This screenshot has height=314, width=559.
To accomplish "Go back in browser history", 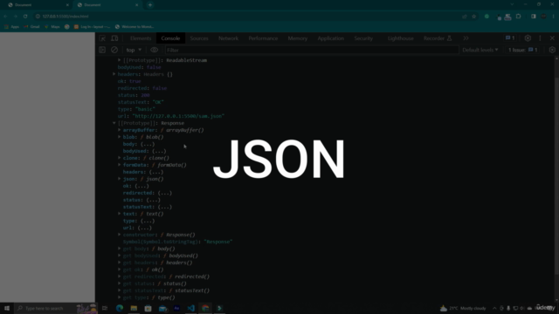I will click(6, 17).
